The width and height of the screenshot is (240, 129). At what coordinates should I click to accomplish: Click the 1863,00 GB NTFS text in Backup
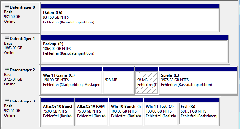57,49
